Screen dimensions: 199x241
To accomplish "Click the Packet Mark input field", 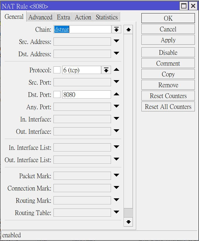I will 82,176.
